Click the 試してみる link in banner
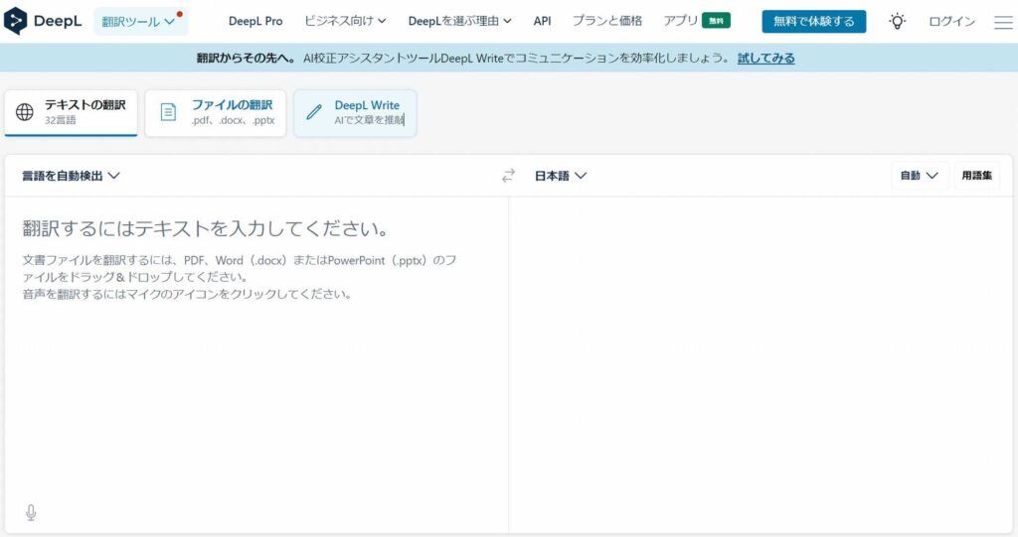This screenshot has height=537, width=1018. [x=765, y=58]
